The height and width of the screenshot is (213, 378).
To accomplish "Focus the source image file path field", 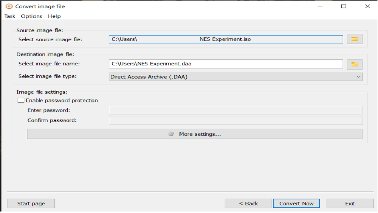I will tap(226, 39).
